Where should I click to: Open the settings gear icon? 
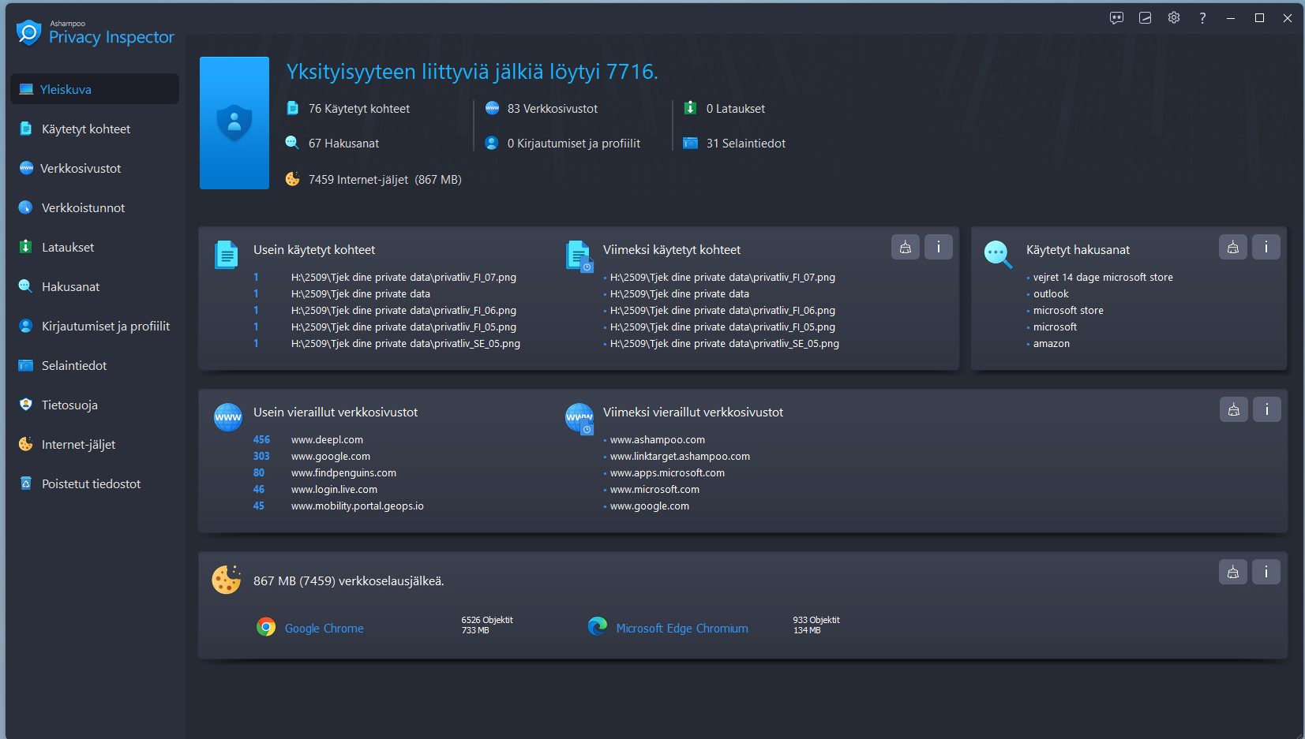tap(1174, 18)
